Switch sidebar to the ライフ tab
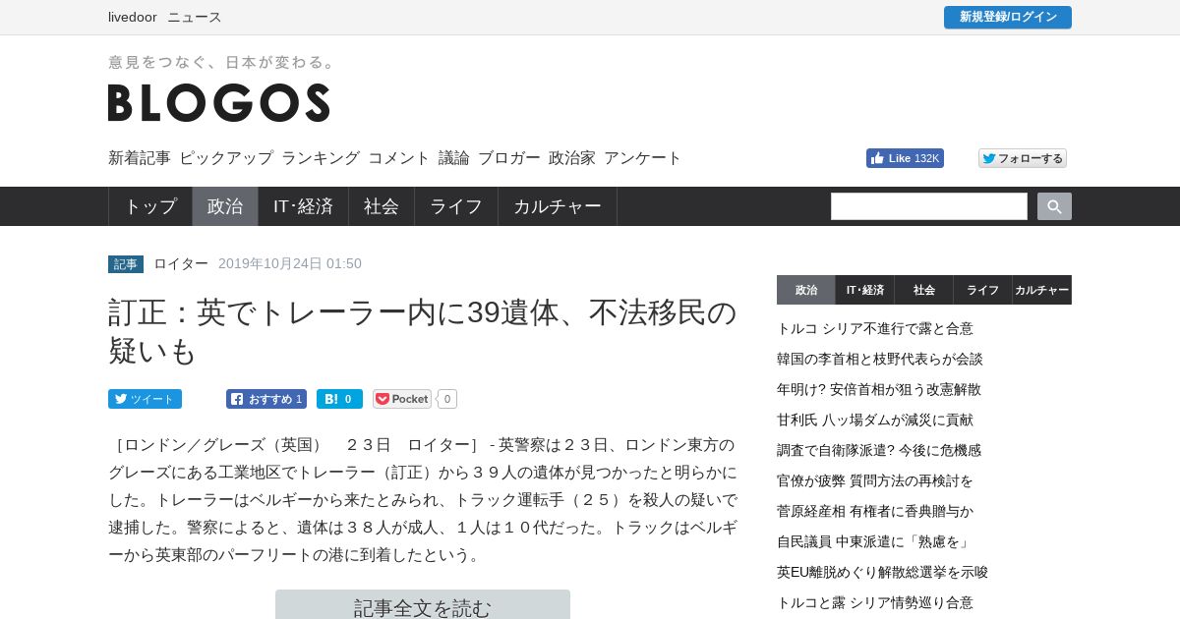The image size is (1180, 619). [x=983, y=290]
